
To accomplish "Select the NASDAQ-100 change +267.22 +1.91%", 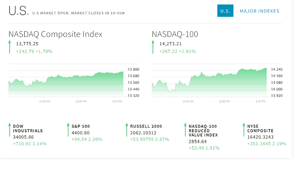I will 177,52.
